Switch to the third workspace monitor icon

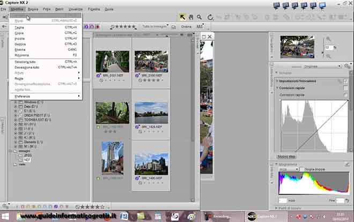[x=294, y=5]
